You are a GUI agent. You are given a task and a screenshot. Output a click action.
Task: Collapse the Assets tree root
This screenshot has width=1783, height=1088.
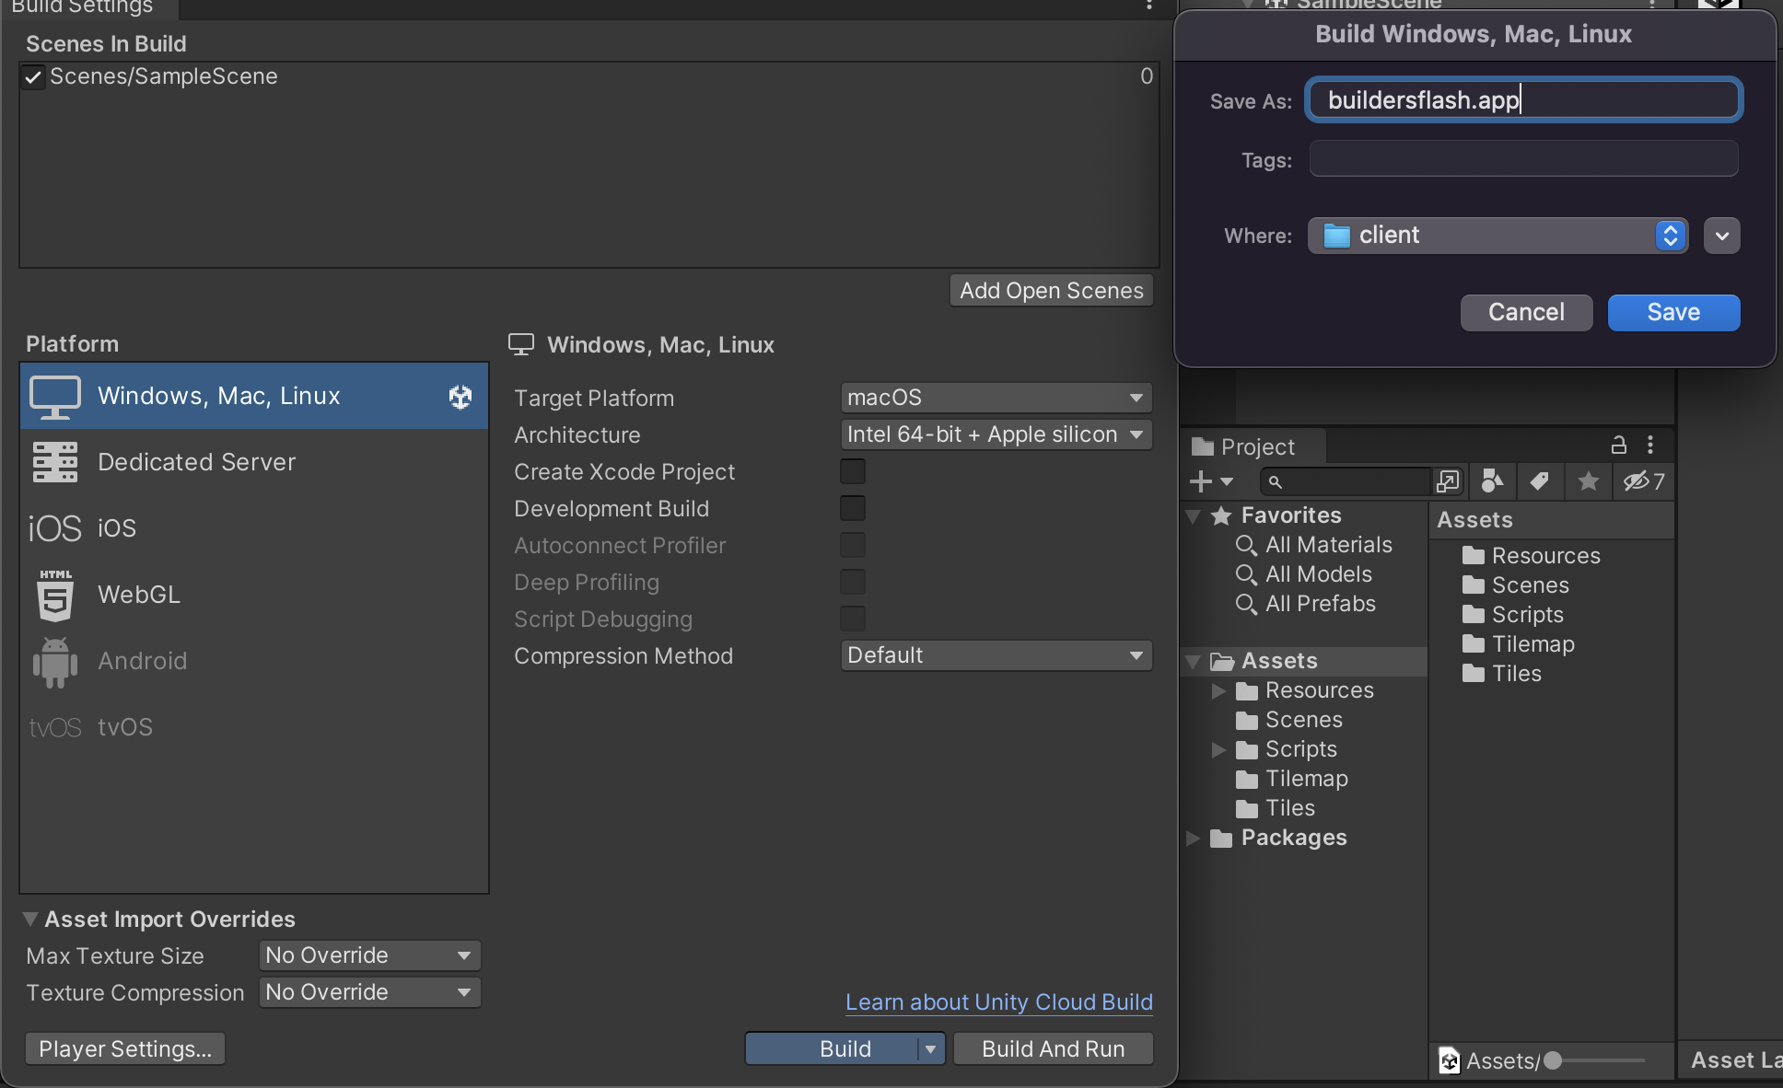tap(1194, 661)
